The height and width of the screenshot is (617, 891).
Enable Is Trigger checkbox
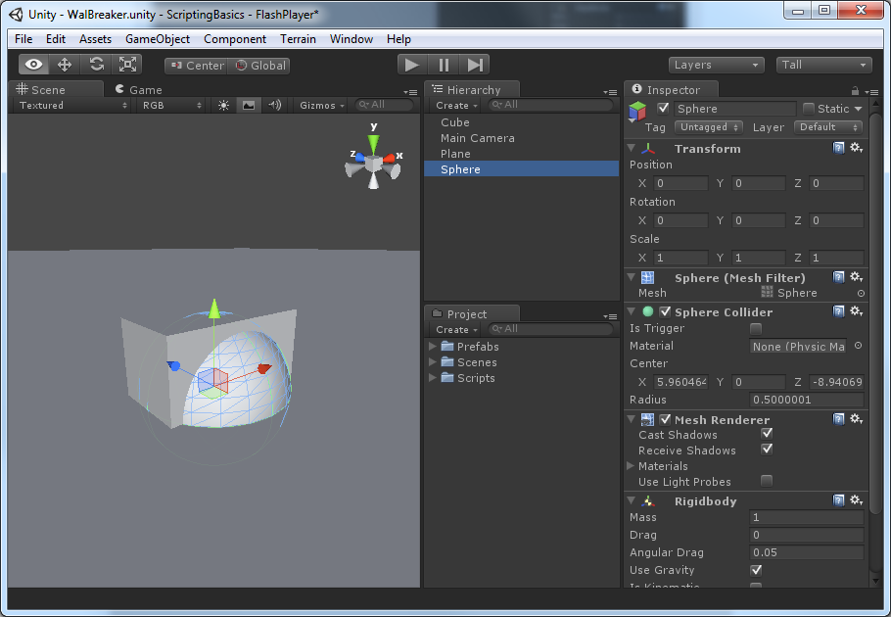[756, 328]
